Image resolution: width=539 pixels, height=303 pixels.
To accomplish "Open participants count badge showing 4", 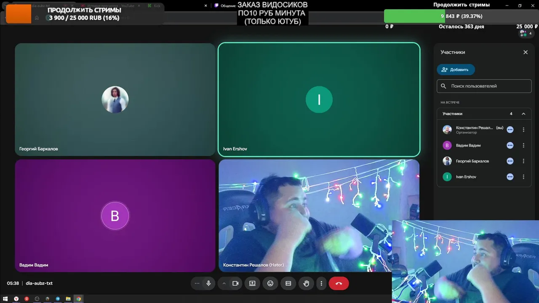I will tap(526, 33).
